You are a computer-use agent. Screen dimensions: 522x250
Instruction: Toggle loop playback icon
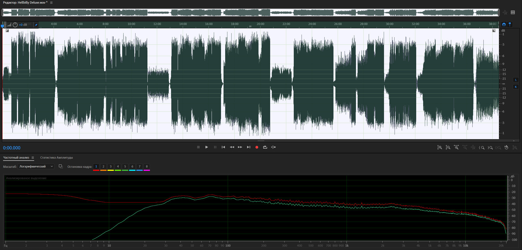265,147
